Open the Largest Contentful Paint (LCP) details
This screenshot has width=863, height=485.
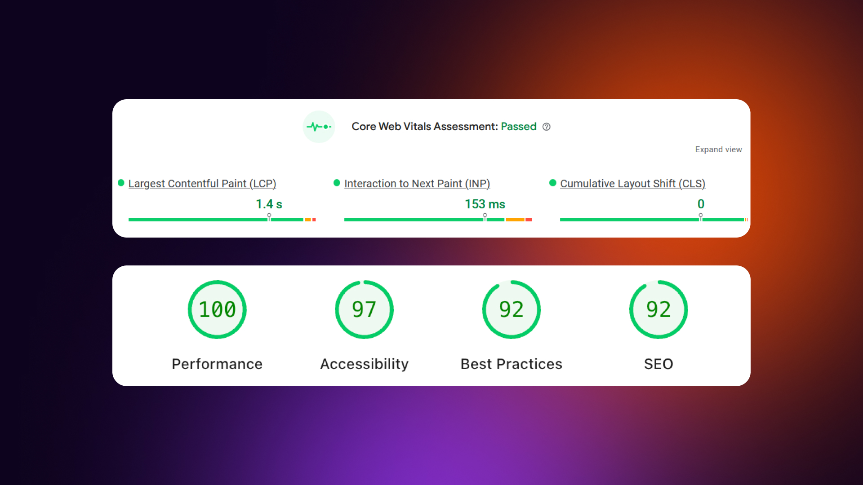click(x=202, y=183)
